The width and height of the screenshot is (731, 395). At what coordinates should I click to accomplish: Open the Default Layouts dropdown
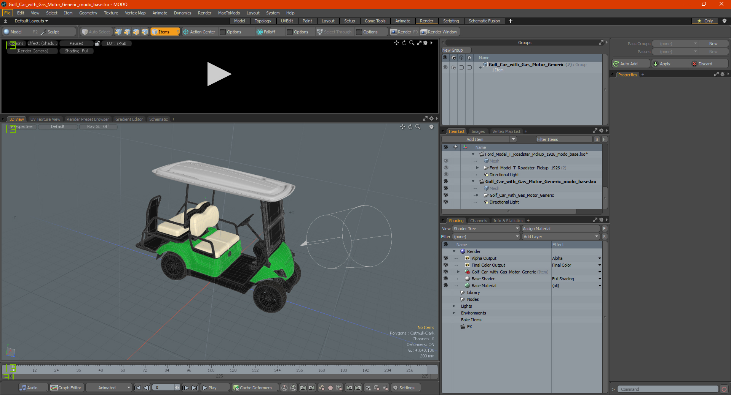[x=31, y=21]
